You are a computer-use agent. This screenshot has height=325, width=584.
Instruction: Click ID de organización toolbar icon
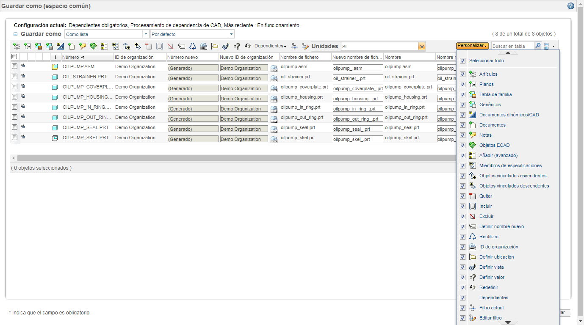pos(204,46)
